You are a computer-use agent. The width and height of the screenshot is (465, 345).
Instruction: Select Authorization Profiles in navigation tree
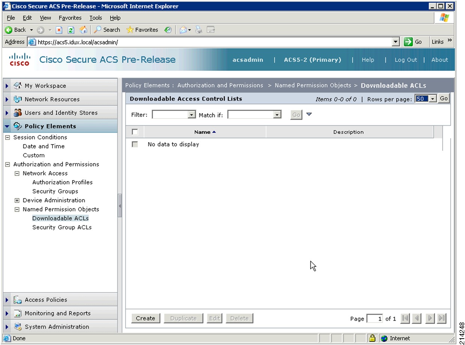pos(62,183)
